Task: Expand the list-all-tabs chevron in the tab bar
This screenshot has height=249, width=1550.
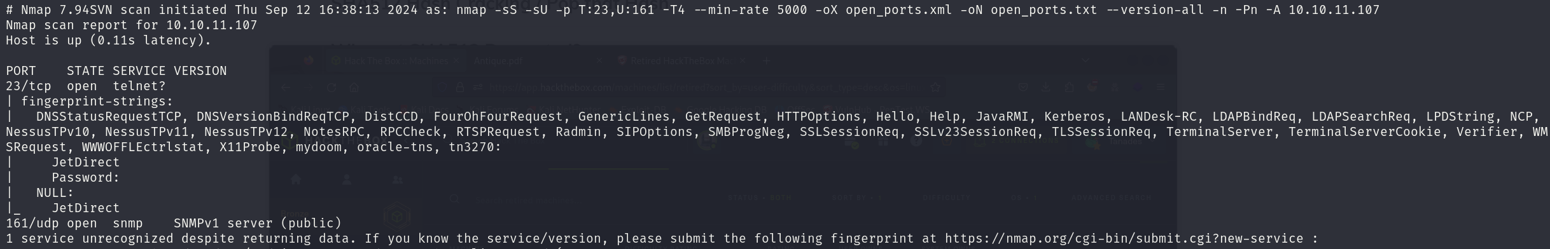Action: coord(1085,60)
